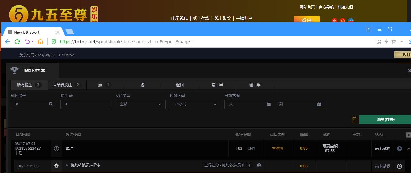
Task: Click the purple undo arrow in the toolbar
Action: tap(27, 41)
